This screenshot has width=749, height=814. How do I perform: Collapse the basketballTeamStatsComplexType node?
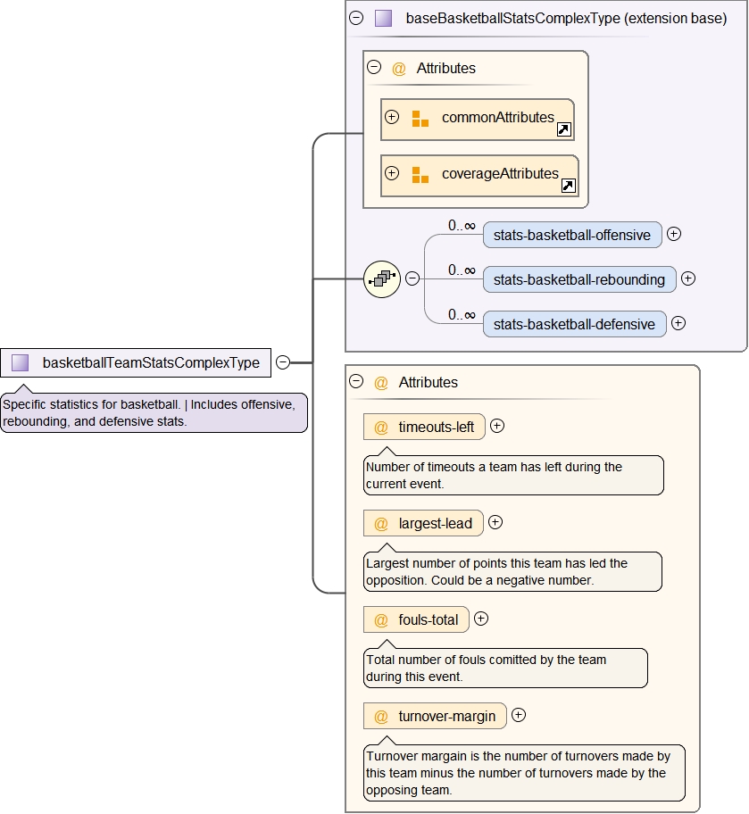[283, 362]
